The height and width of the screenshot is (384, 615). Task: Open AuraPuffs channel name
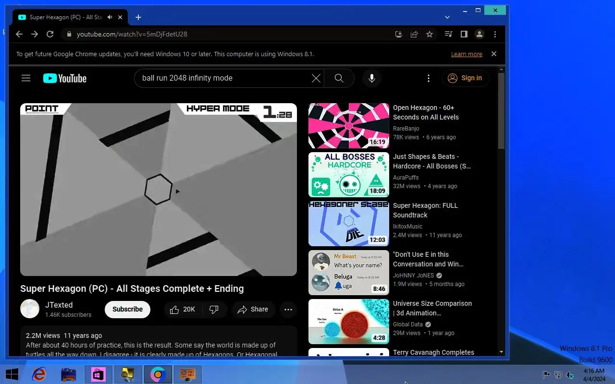pos(406,178)
